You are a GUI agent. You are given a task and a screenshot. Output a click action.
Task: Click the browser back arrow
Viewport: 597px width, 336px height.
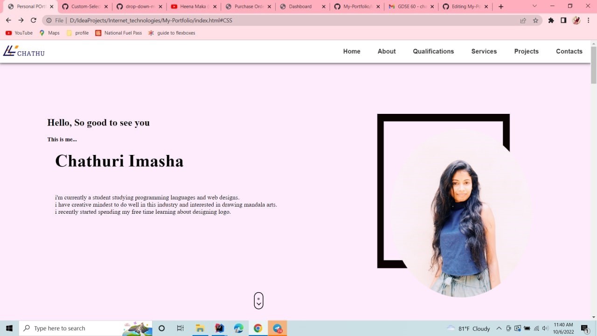8,21
